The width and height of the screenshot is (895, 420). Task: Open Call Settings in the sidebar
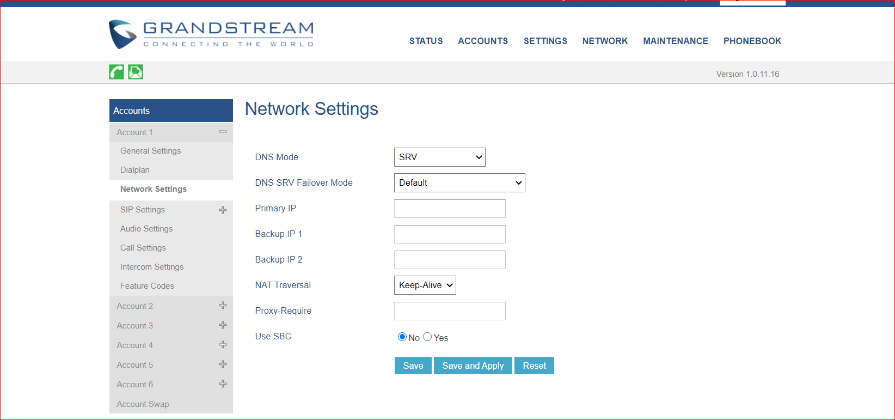(x=143, y=248)
